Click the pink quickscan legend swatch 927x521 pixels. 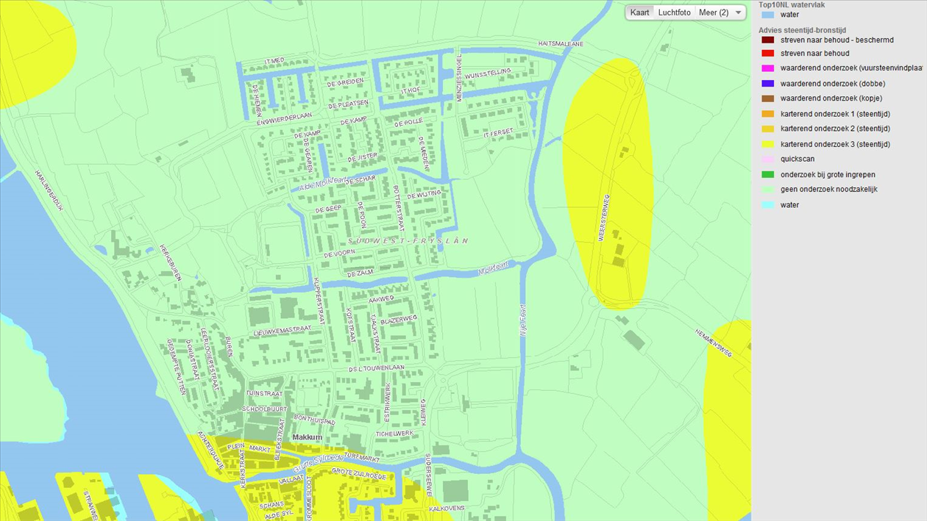[x=767, y=159]
